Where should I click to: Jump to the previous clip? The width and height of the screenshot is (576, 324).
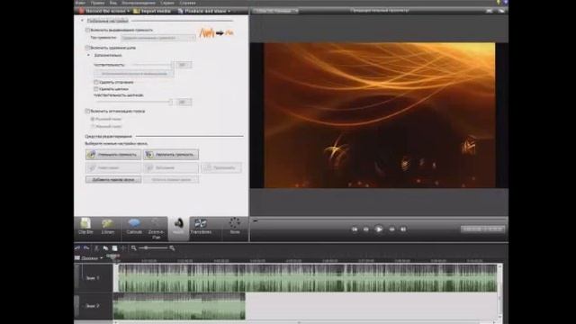click(x=355, y=229)
